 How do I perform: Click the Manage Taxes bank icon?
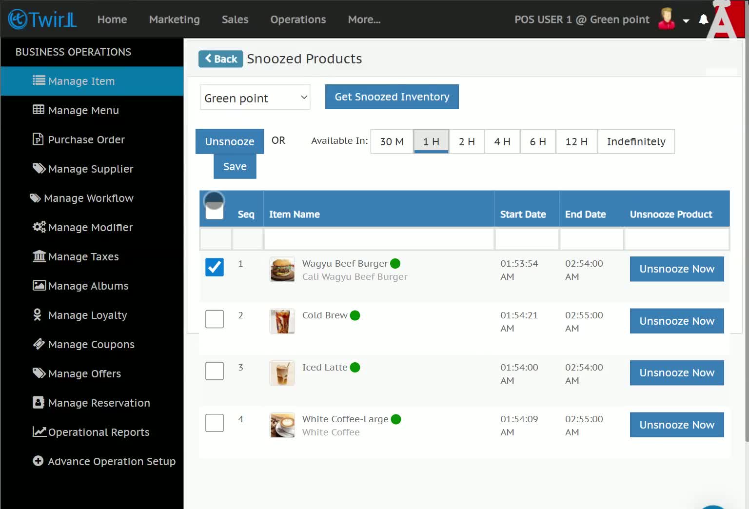39,256
